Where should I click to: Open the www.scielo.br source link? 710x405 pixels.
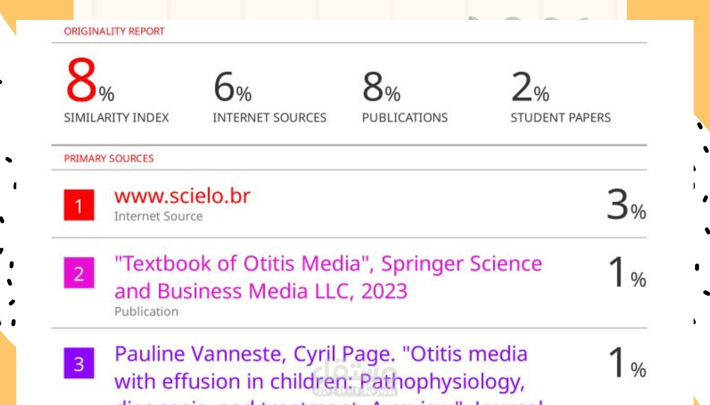tap(183, 196)
